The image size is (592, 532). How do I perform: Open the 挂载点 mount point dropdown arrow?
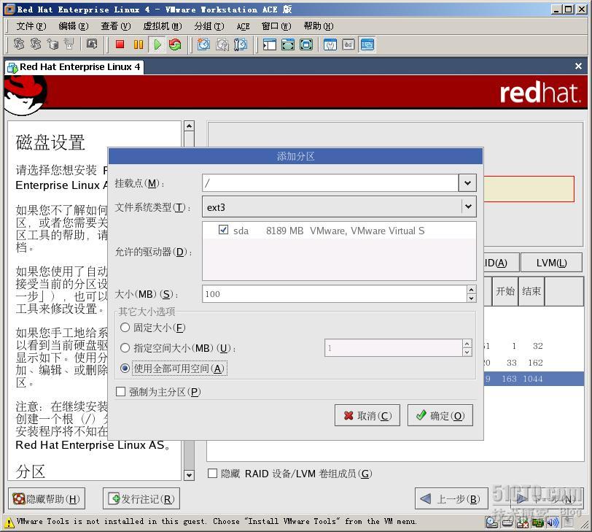(467, 183)
